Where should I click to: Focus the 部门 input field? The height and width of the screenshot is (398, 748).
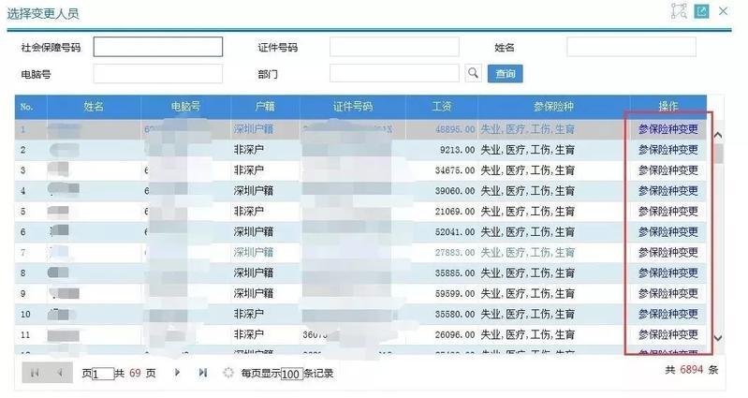[394, 73]
